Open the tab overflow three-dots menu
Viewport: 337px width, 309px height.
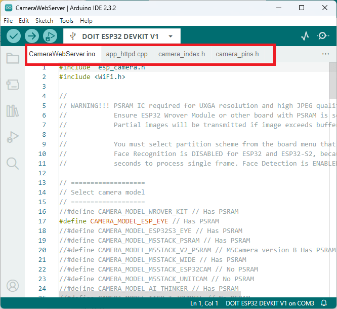click(x=325, y=54)
